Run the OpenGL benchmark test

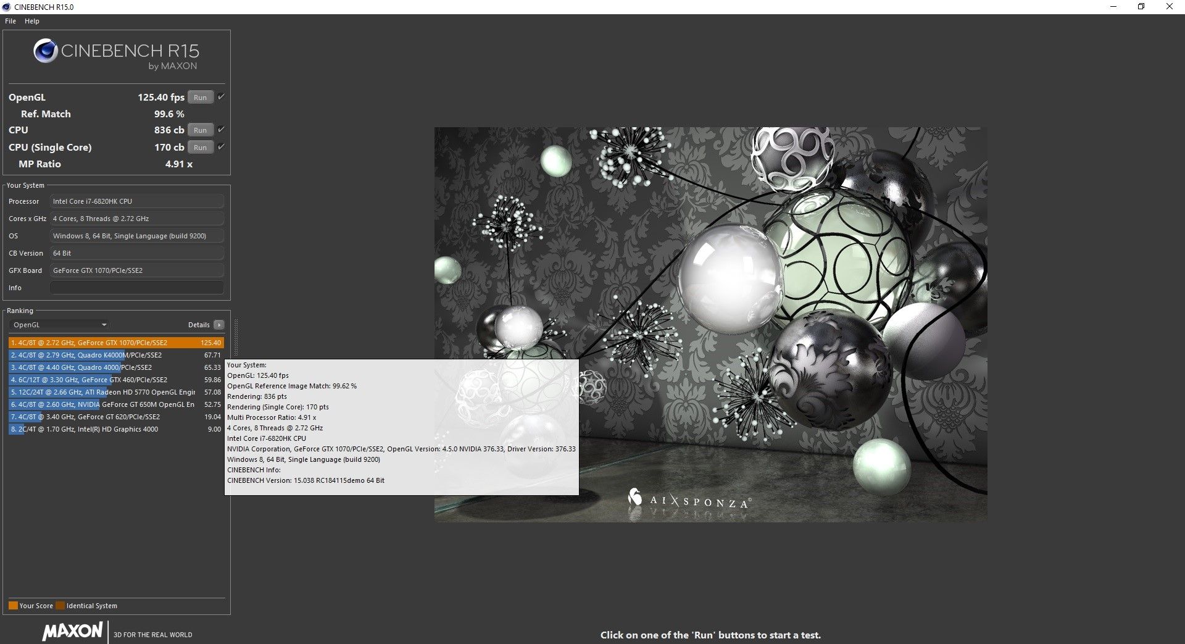[201, 98]
